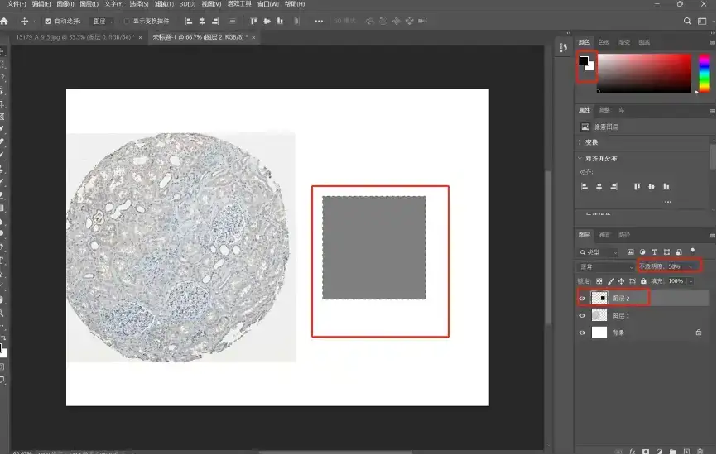Switch to the 15179_A_9_5.jpg document tab

pos(75,38)
